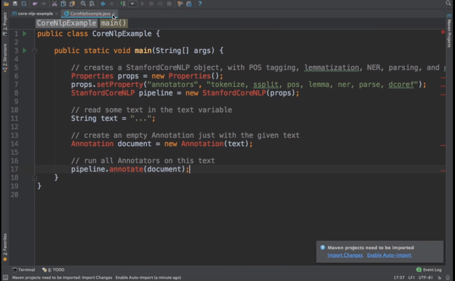Open Search Everywhere magnifier at top right
455x281 pixels.
point(448,3)
